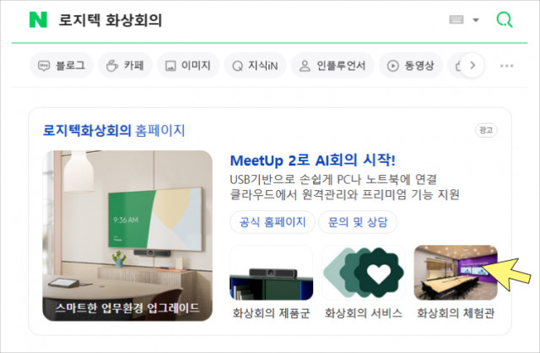The height and width of the screenshot is (353, 540).
Task: Open the 지식iN tab
Action: click(255, 65)
